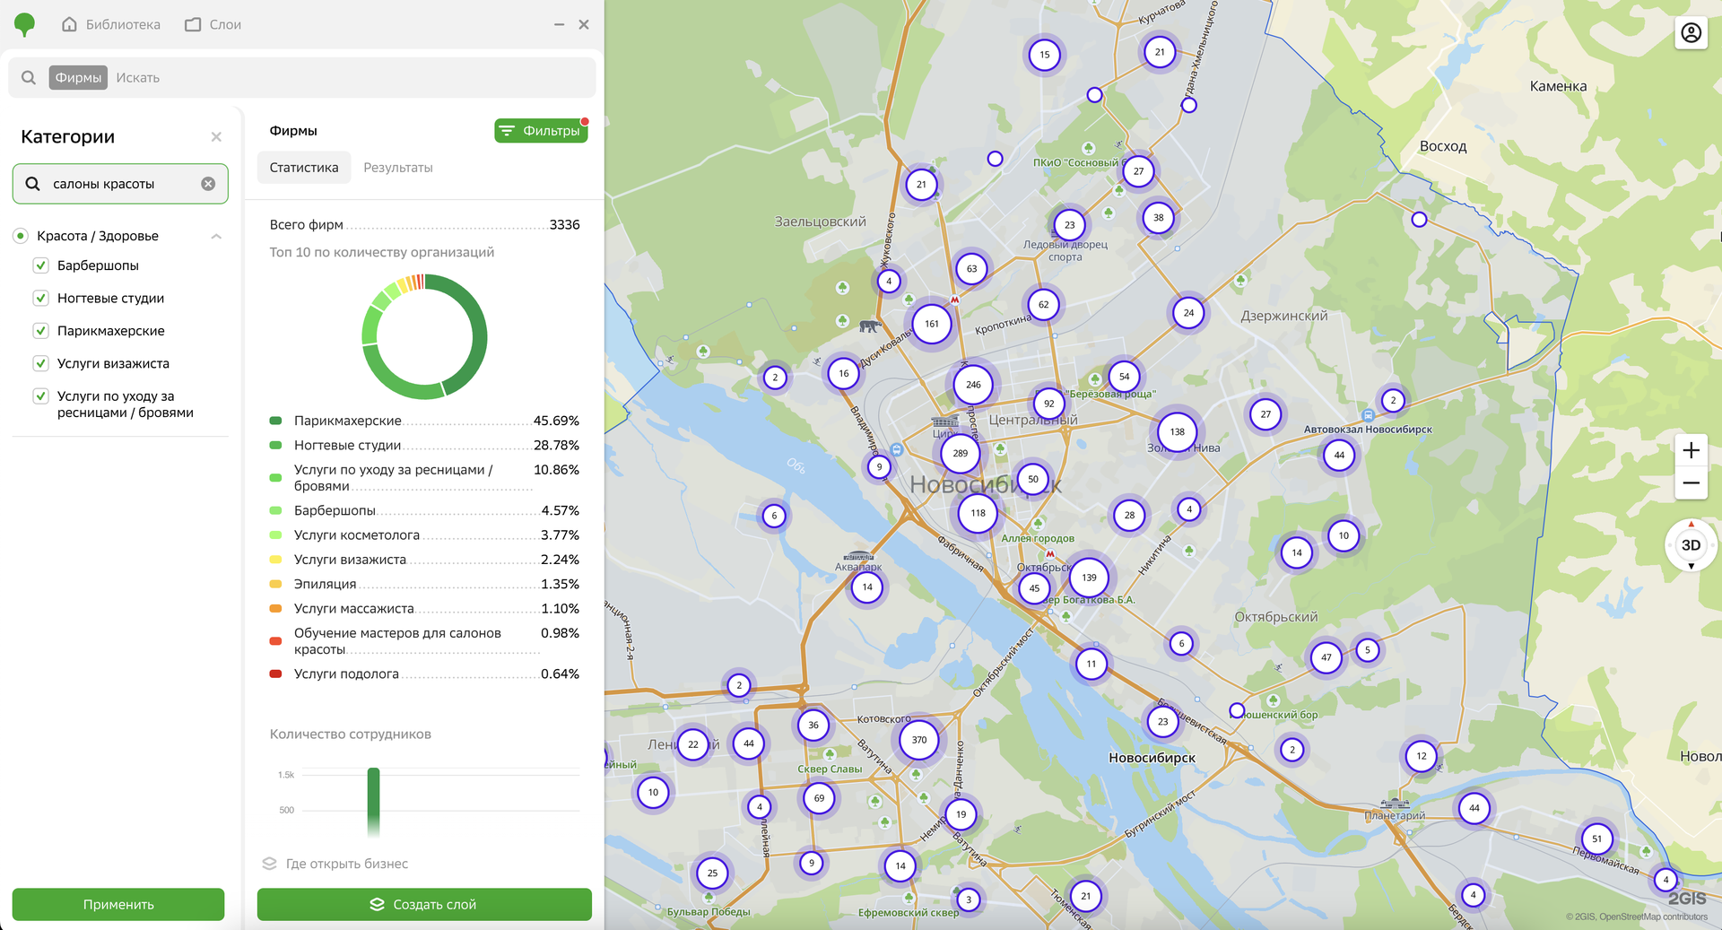Expand the Где открыть бизнес section
The height and width of the screenshot is (930, 1722).
[x=346, y=864]
